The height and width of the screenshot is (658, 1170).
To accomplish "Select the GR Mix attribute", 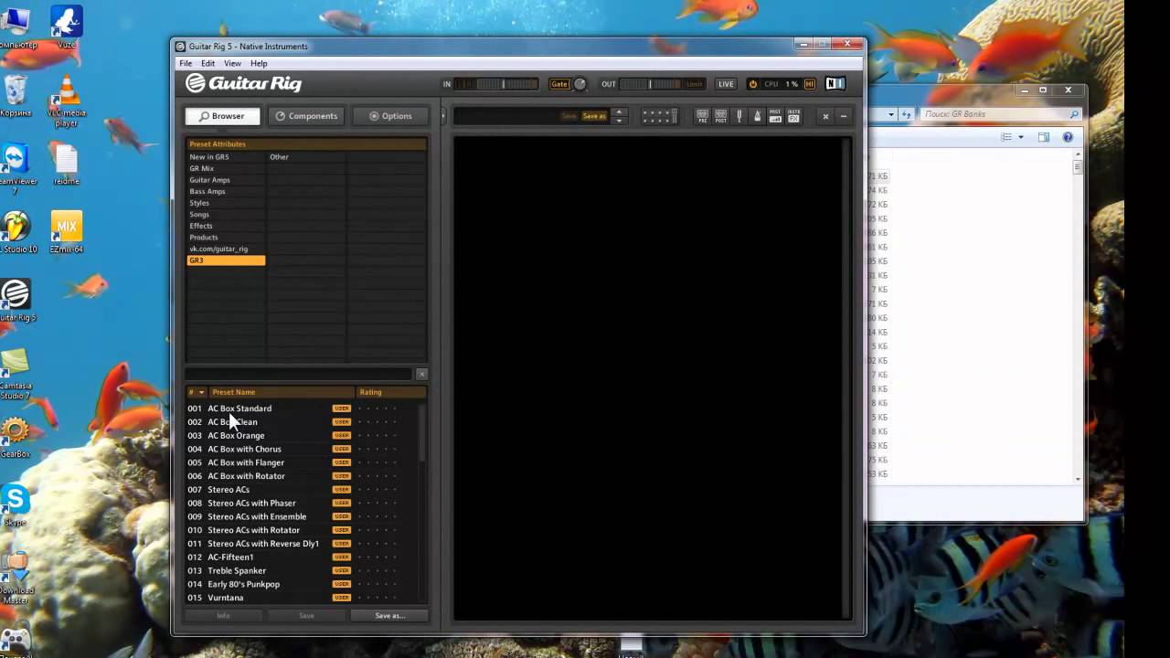I will (226, 169).
